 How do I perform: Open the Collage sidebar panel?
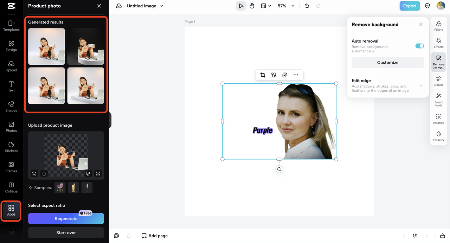11,187
